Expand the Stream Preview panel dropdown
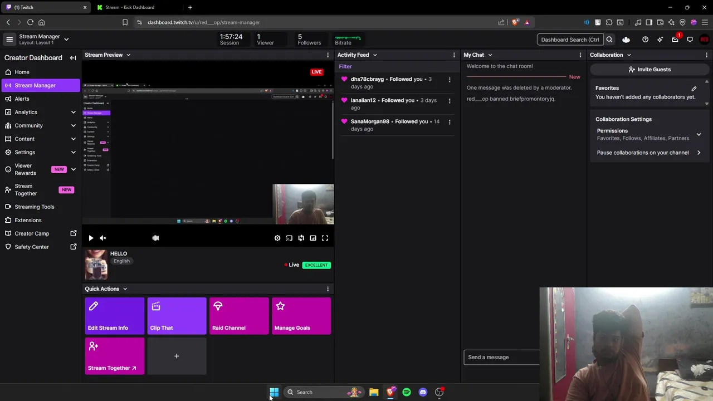The height and width of the screenshot is (401, 713). (x=128, y=55)
